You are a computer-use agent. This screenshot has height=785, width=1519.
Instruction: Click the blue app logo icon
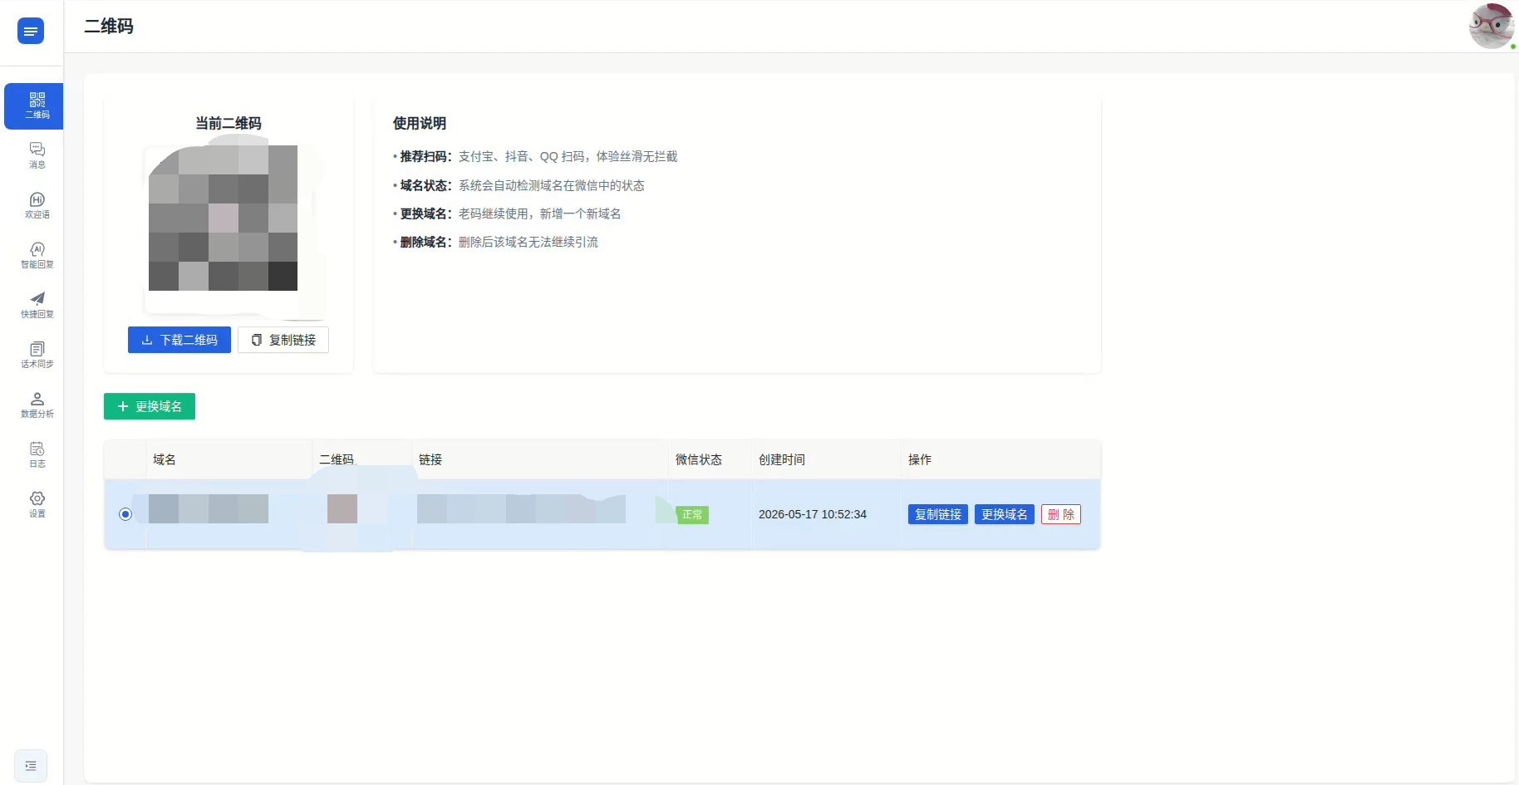(x=31, y=32)
